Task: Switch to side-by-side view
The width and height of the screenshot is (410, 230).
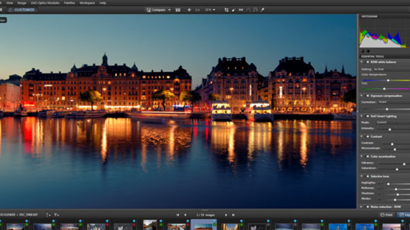Action: point(178,10)
